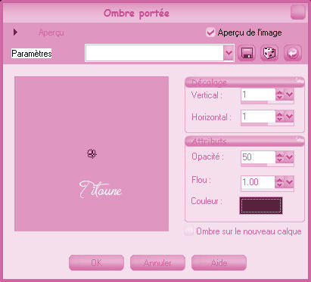Click the Annuler button
Image resolution: width=311 pixels, height=282 pixels.
coord(157,262)
